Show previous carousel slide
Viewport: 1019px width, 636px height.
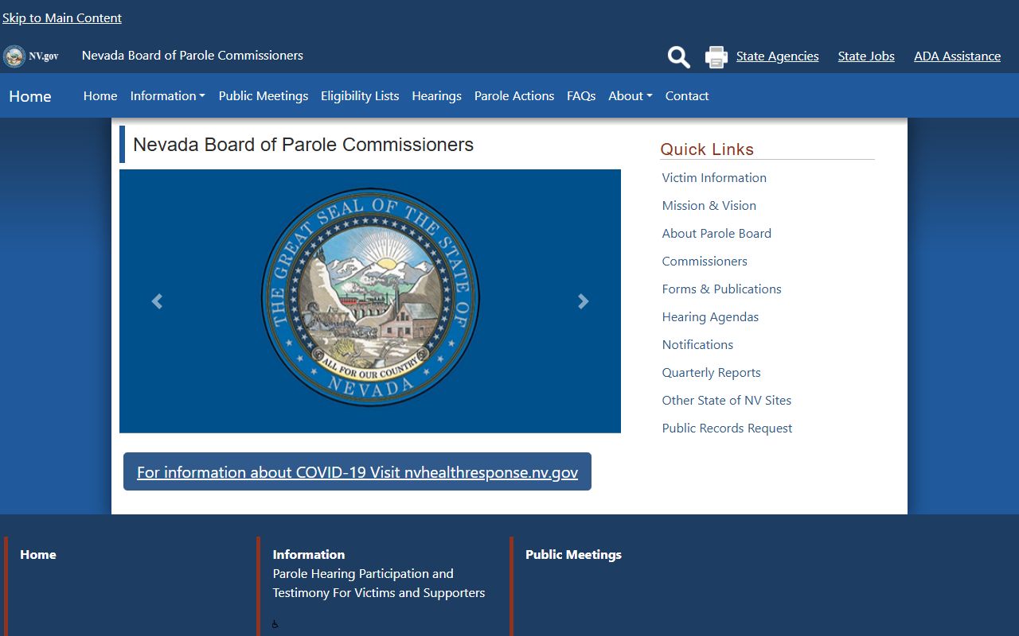[157, 301]
